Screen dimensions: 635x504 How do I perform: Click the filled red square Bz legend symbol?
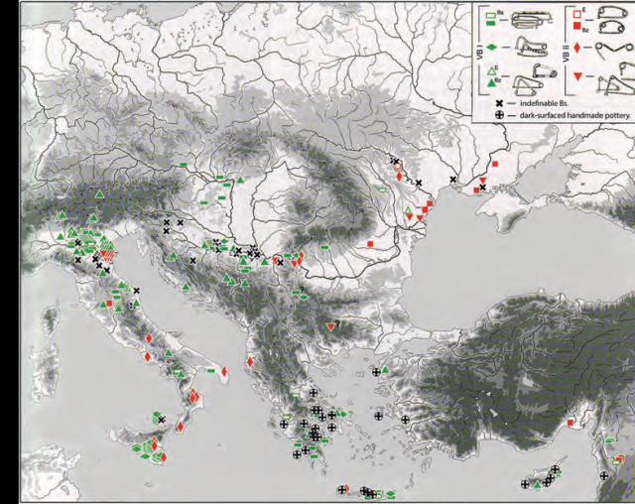click(576, 24)
